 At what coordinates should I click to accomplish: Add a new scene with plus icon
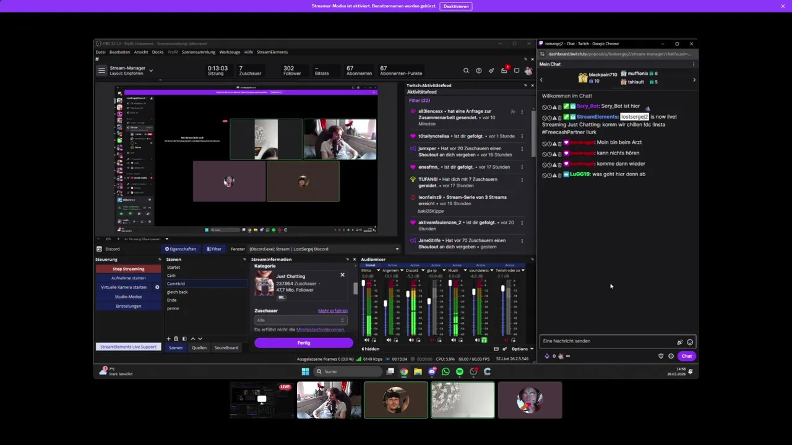pos(168,339)
